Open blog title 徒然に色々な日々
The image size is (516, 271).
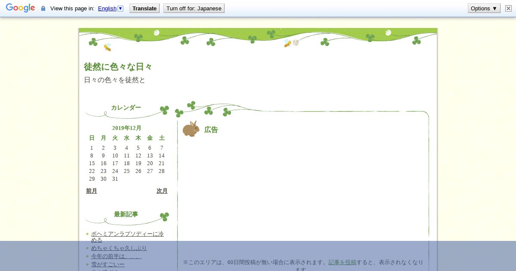point(118,67)
